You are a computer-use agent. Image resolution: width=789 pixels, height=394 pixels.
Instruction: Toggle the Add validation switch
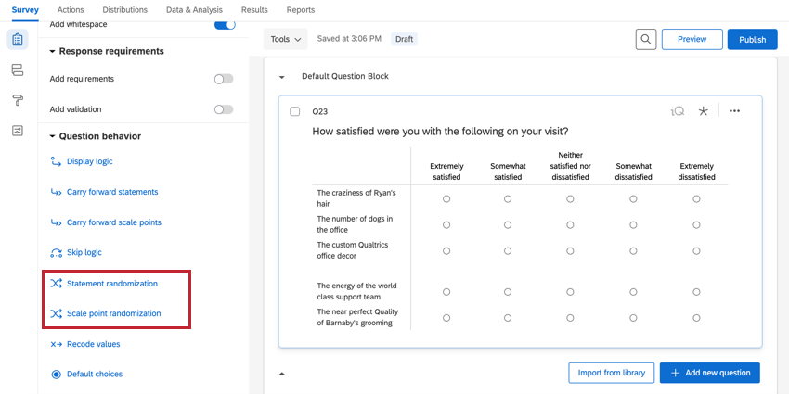tap(224, 109)
